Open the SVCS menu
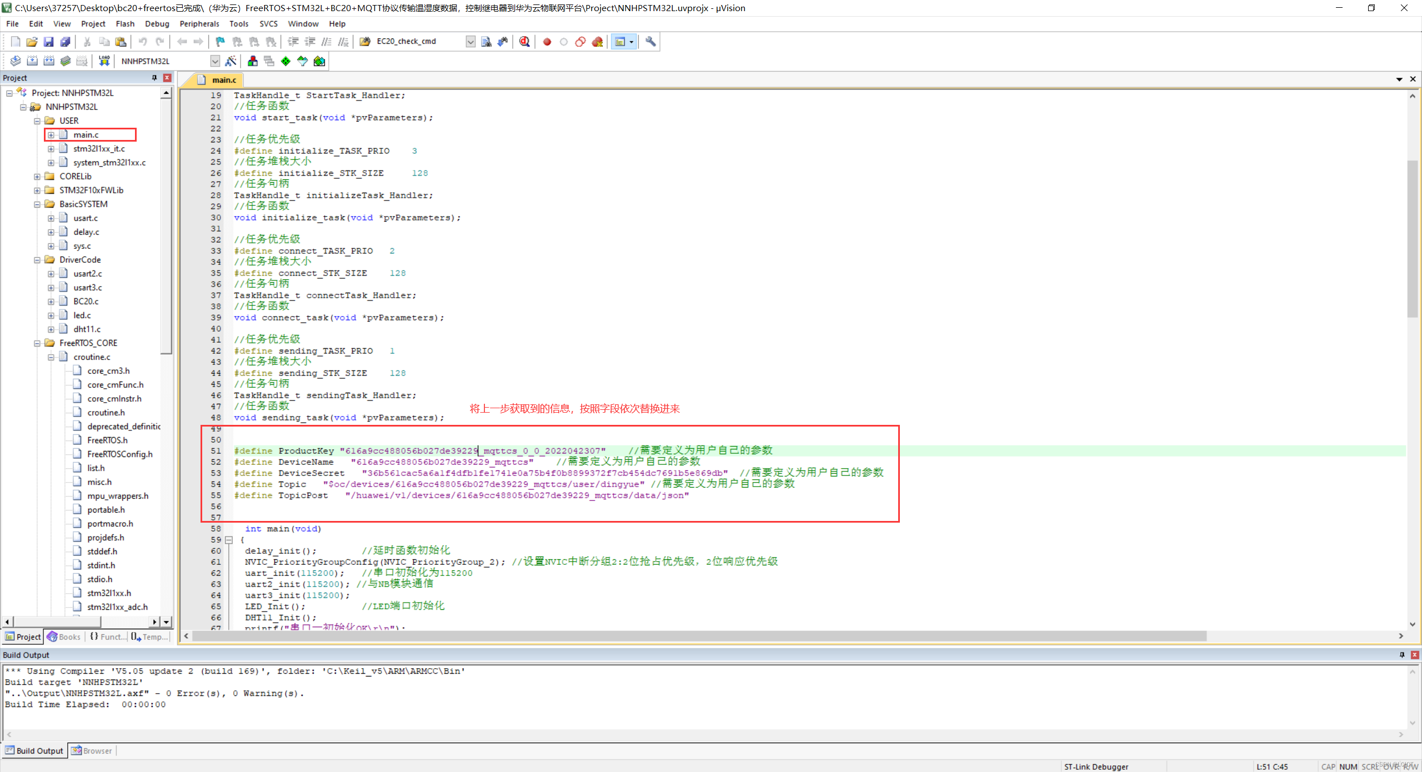Screen dimensions: 1422x772 (x=268, y=24)
